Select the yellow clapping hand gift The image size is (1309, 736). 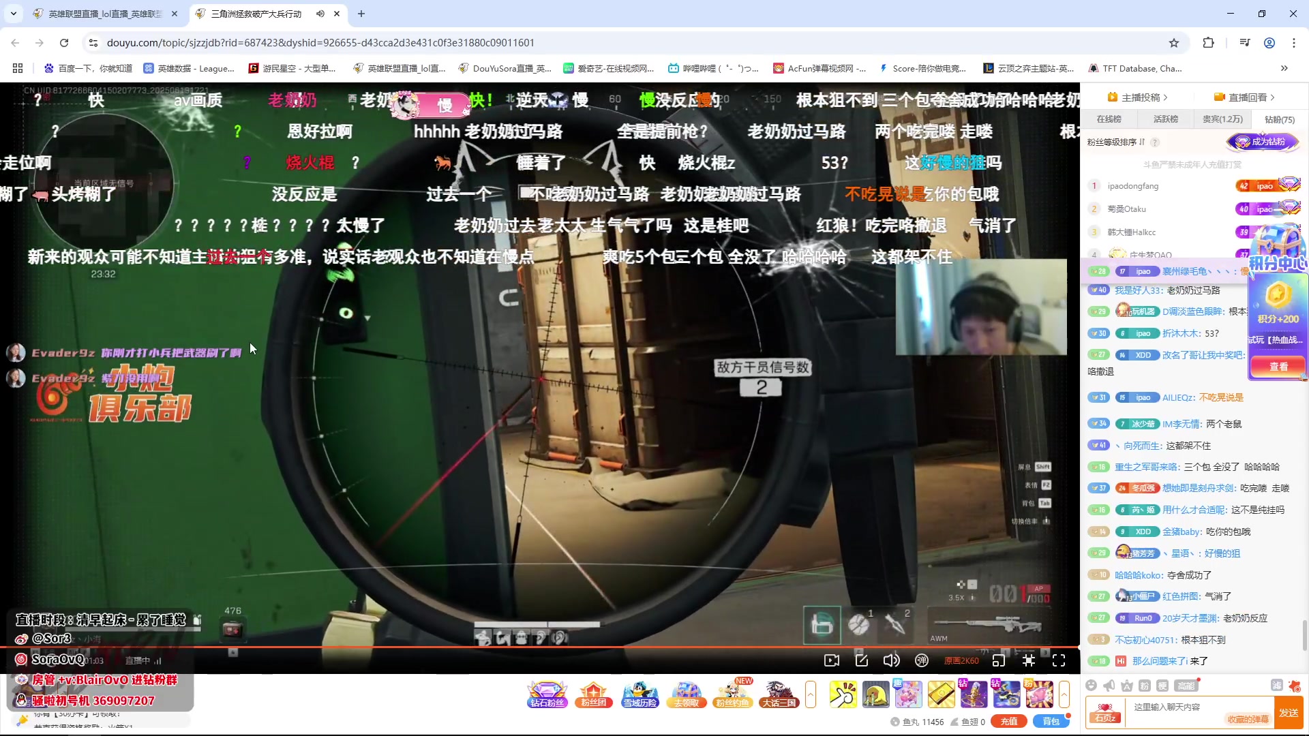point(843,694)
